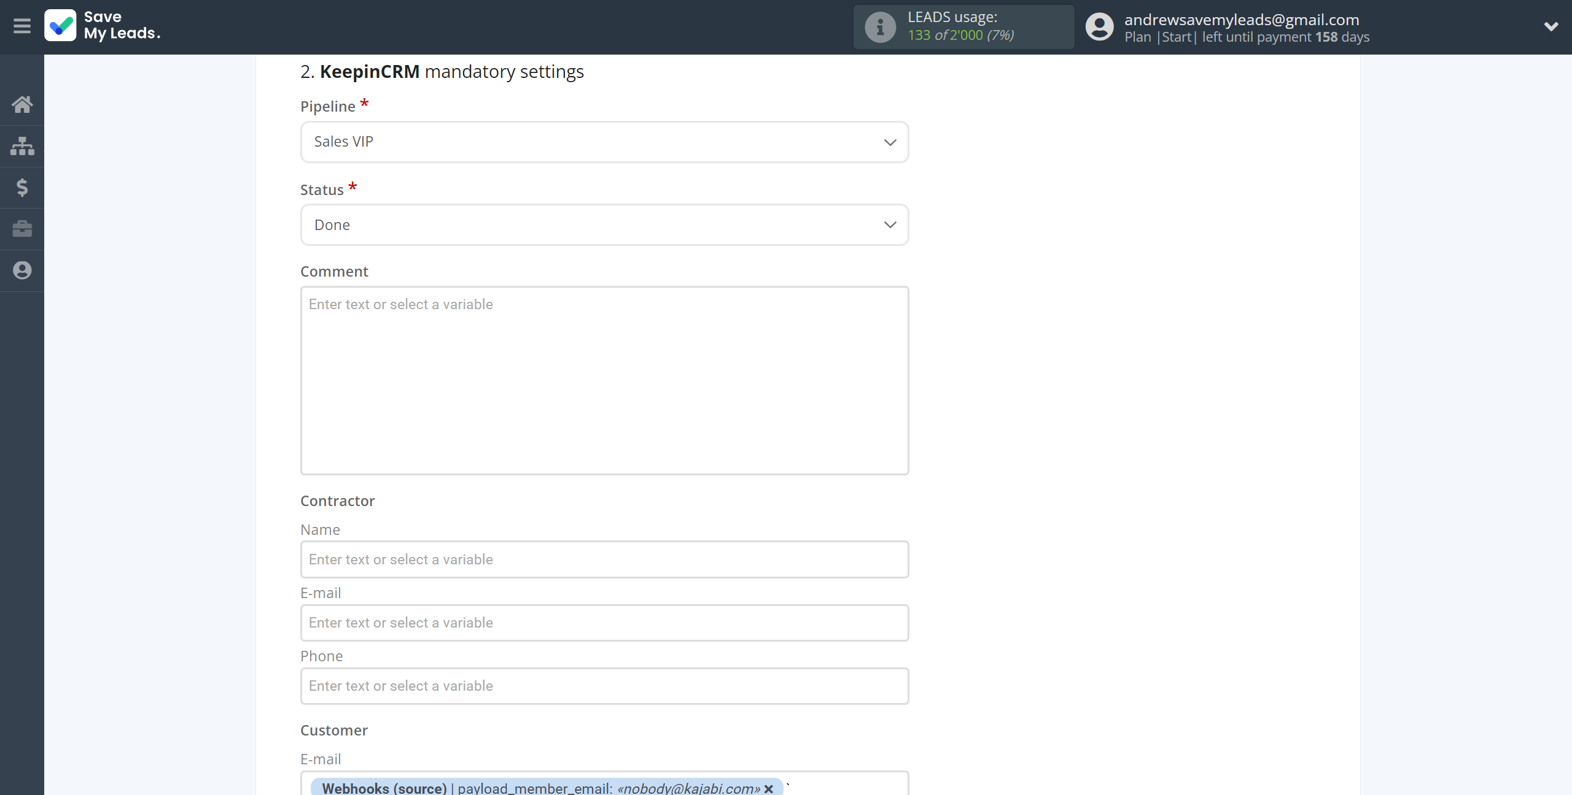
Task: Click the LEADS usage 133 of 2'000 text
Action: pos(960,35)
